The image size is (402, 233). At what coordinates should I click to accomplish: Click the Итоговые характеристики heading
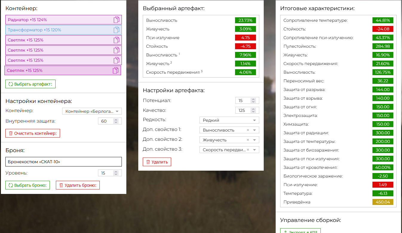click(317, 8)
